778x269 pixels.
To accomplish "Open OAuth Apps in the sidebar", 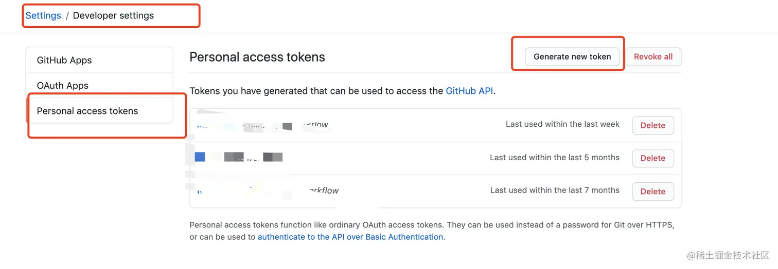I will (x=63, y=86).
